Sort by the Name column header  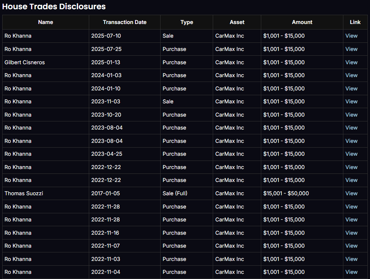[x=46, y=22]
